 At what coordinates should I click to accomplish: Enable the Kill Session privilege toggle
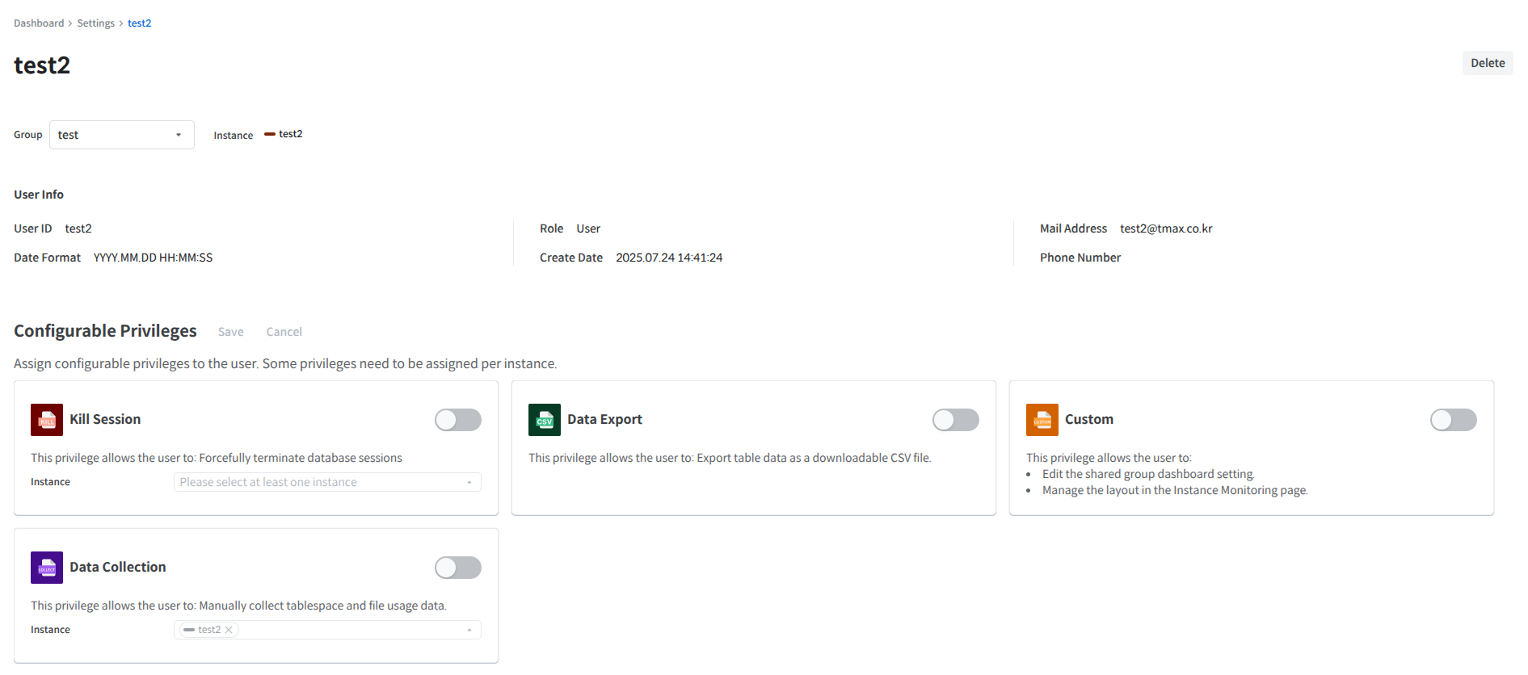point(457,420)
